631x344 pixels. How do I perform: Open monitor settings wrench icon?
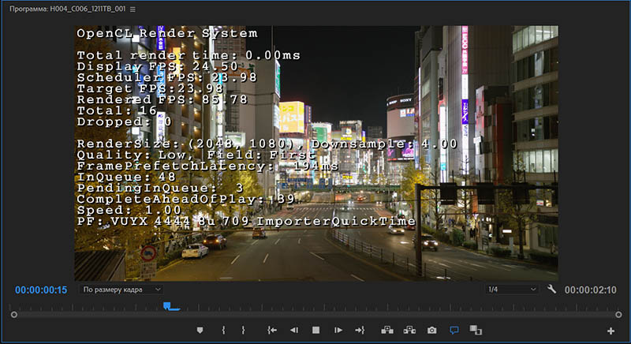click(551, 289)
